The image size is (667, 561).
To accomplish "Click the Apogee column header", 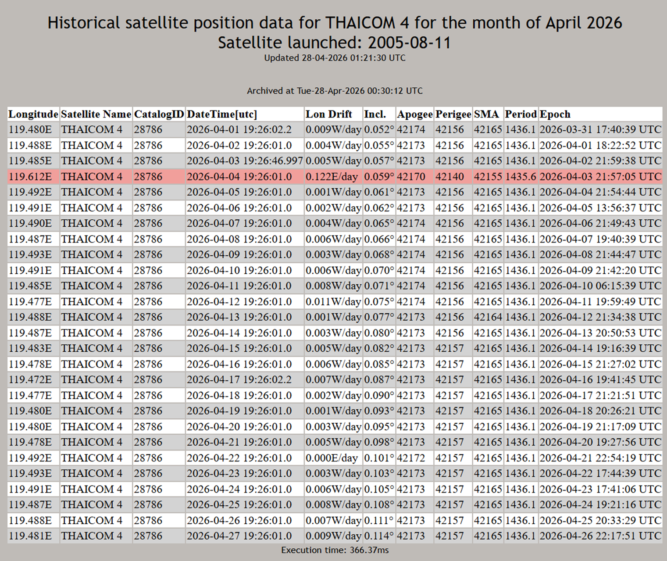I will [415, 114].
